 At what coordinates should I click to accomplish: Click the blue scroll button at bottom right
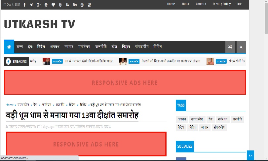pyautogui.click(x=250, y=155)
